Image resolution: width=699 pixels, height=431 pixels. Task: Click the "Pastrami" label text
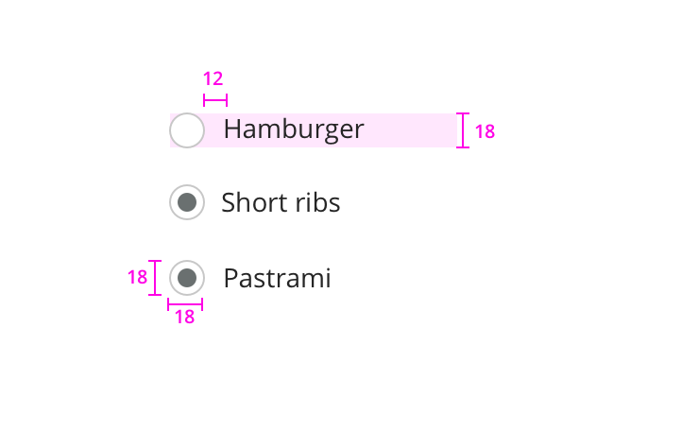[277, 279]
